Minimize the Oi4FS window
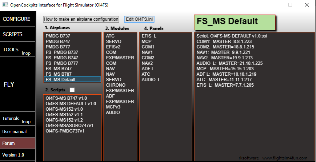The width and height of the screenshot is (316, 162). (x=273, y=5)
